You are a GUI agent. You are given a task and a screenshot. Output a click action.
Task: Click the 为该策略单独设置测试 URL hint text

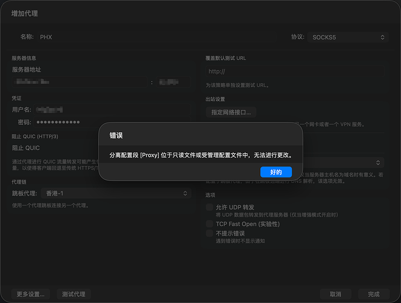(238, 85)
